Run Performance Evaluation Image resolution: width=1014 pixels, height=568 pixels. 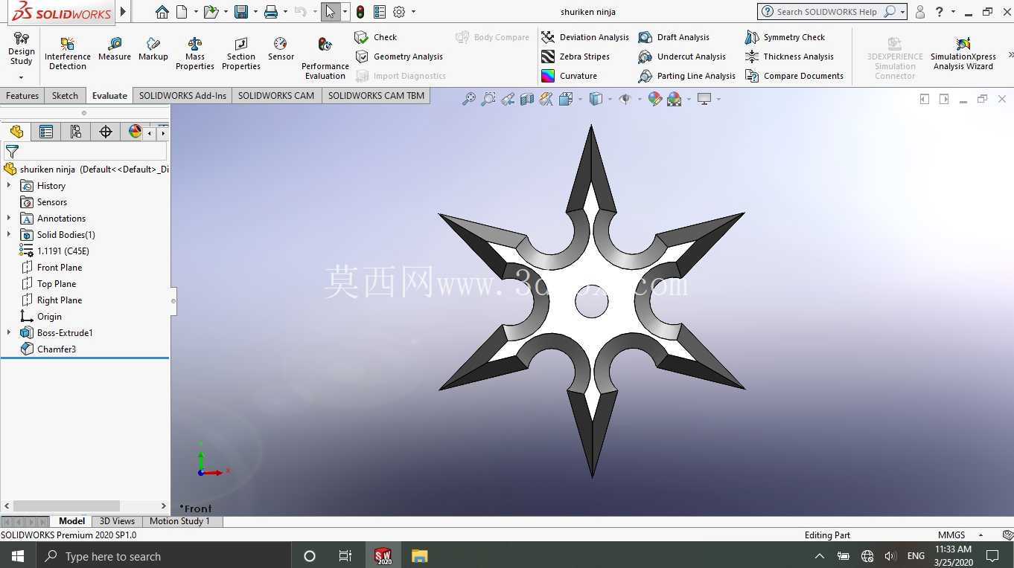point(325,58)
